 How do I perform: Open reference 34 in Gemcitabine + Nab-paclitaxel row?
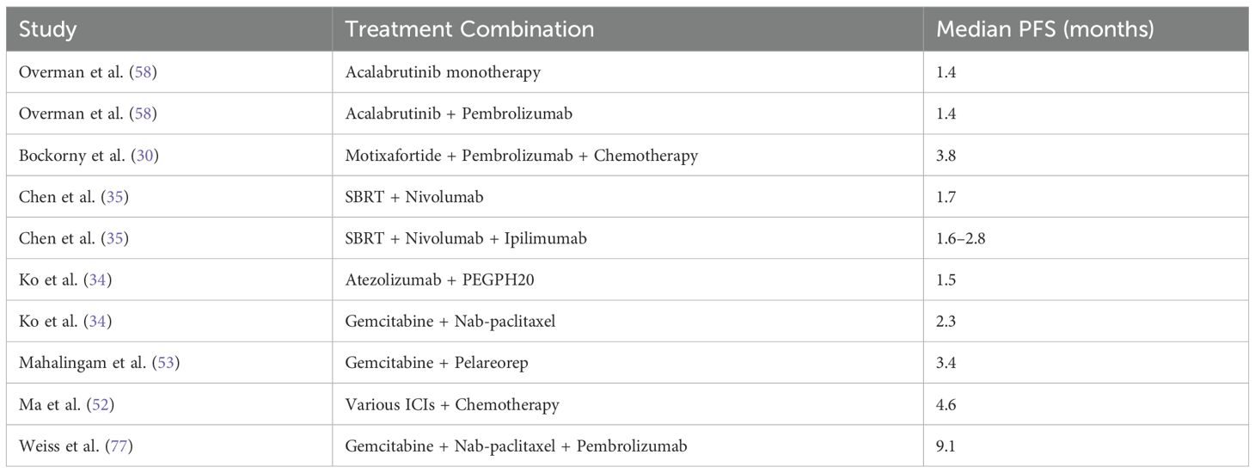pyautogui.click(x=101, y=322)
